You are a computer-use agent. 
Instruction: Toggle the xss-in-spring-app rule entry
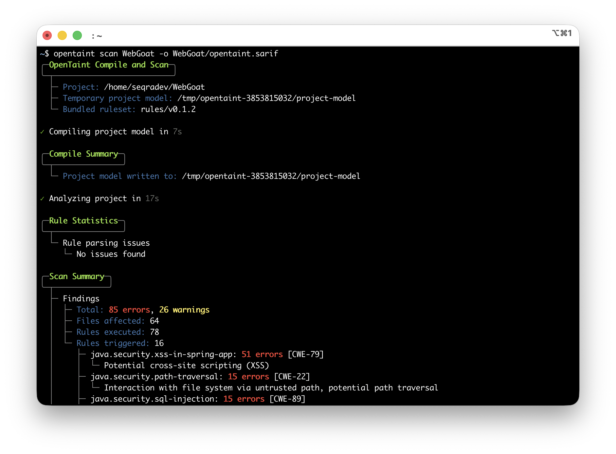pos(163,354)
